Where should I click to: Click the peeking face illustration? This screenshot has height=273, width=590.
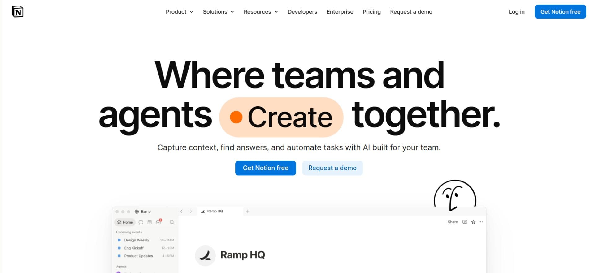coord(455,195)
